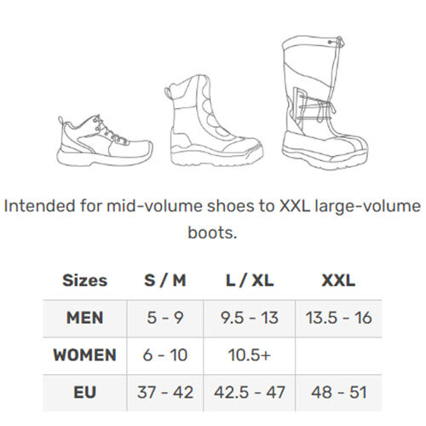Click the women's 6 - 10 cell

(x=165, y=355)
